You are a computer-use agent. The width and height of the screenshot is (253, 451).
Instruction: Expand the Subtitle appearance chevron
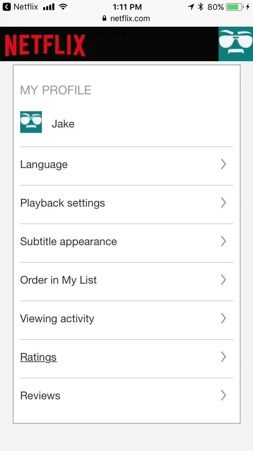(223, 241)
